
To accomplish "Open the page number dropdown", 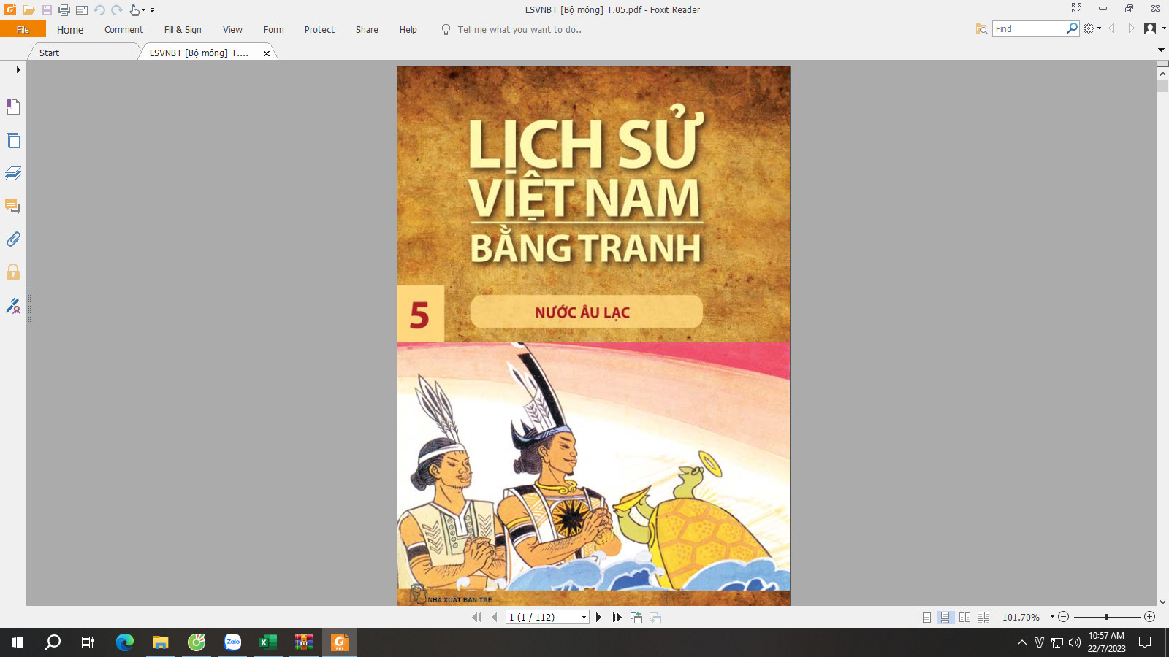I will pos(584,618).
